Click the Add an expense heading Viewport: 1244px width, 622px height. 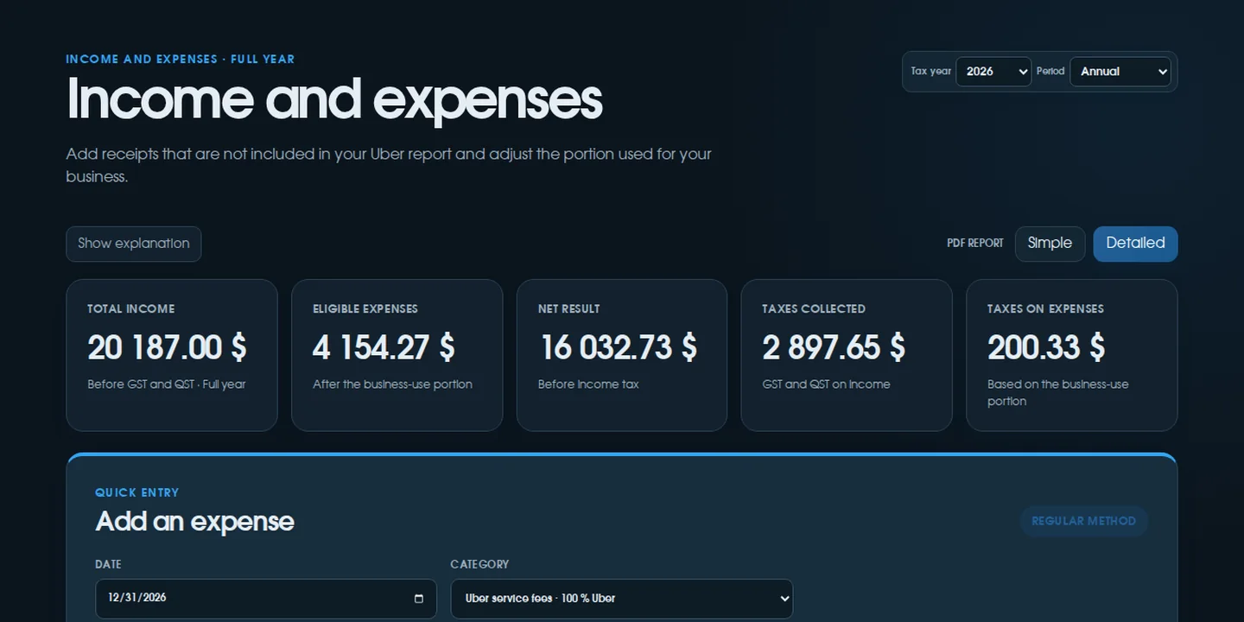coord(194,522)
